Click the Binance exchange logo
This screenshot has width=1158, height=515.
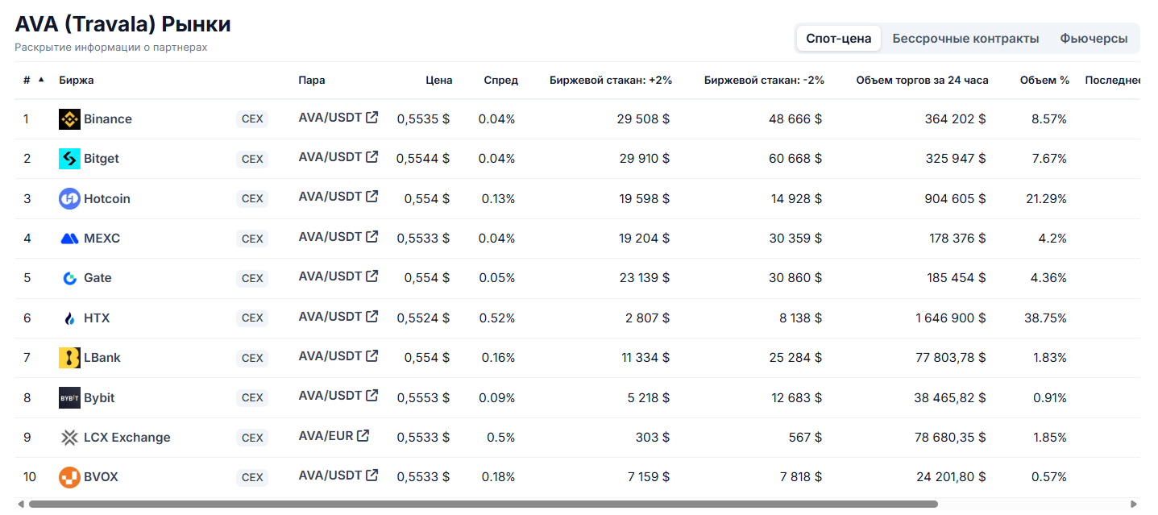[70, 119]
